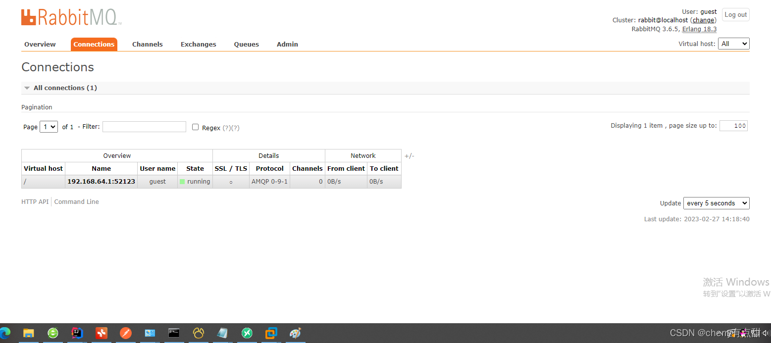Click the Log out button
Screen dimensions: 771x343
click(x=735, y=15)
